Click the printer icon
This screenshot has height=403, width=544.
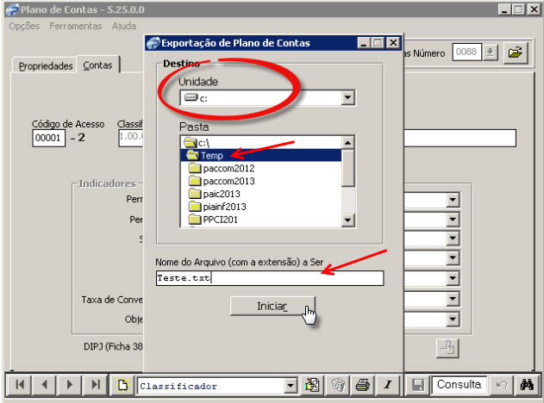tap(363, 385)
